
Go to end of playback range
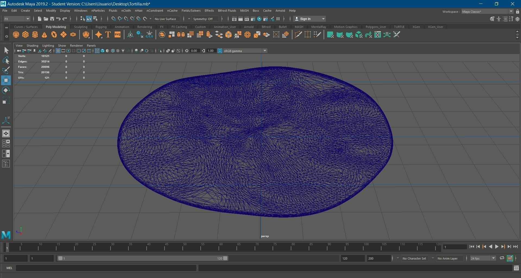coord(515,247)
